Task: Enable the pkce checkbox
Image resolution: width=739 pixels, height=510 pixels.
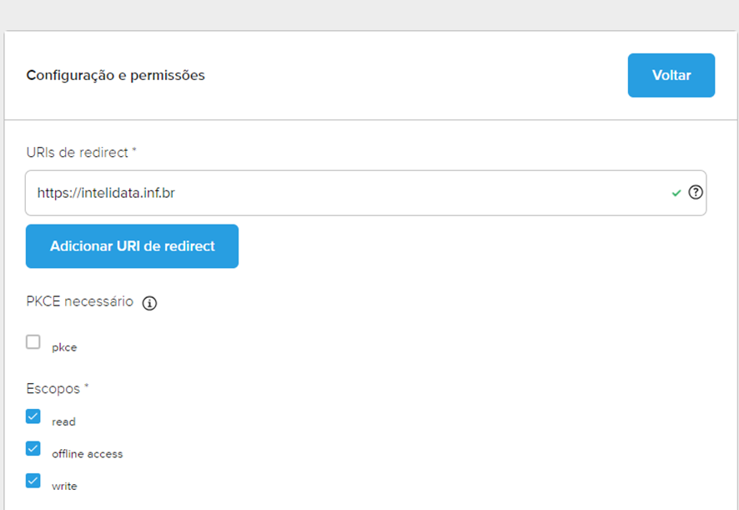Action: 33,342
